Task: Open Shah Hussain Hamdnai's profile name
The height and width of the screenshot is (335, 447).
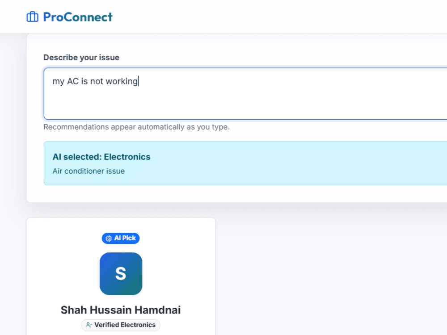Action: click(x=121, y=310)
